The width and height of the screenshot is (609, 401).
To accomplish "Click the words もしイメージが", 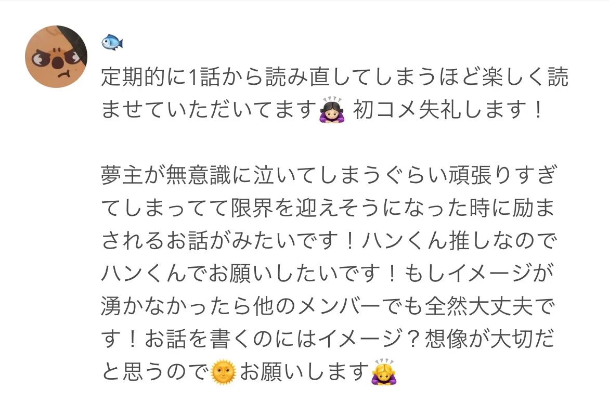I will pyautogui.click(x=480, y=274).
